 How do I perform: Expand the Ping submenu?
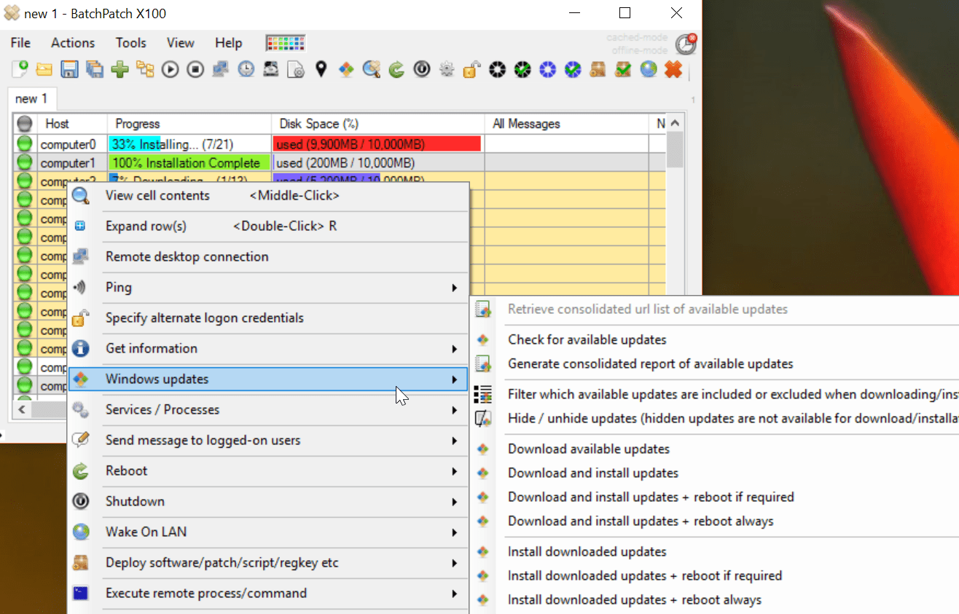(x=267, y=288)
